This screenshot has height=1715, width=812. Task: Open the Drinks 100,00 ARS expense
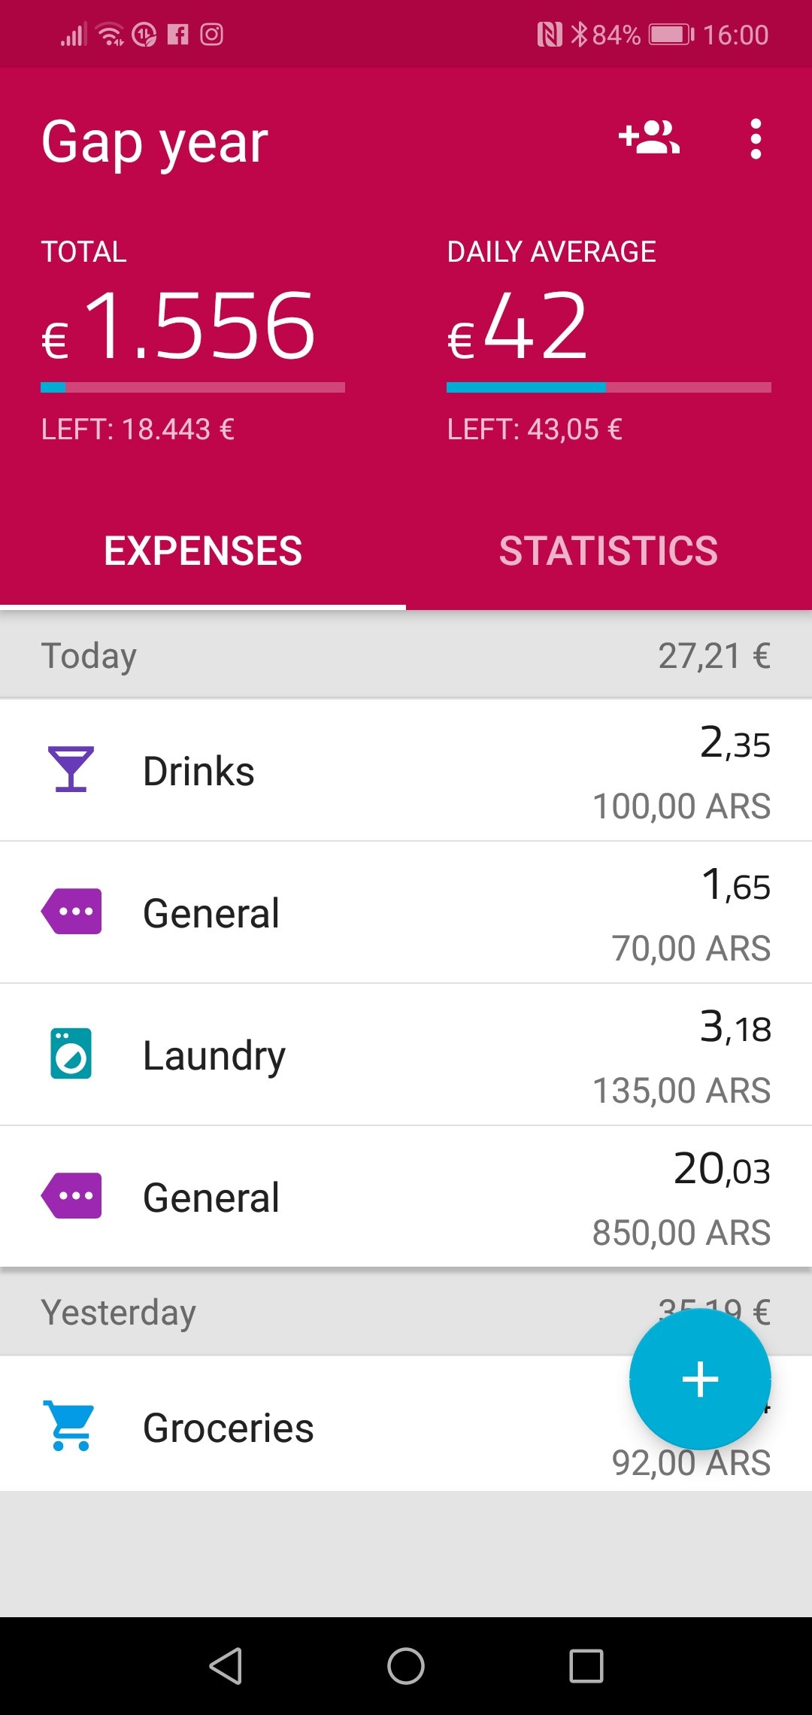tap(406, 770)
